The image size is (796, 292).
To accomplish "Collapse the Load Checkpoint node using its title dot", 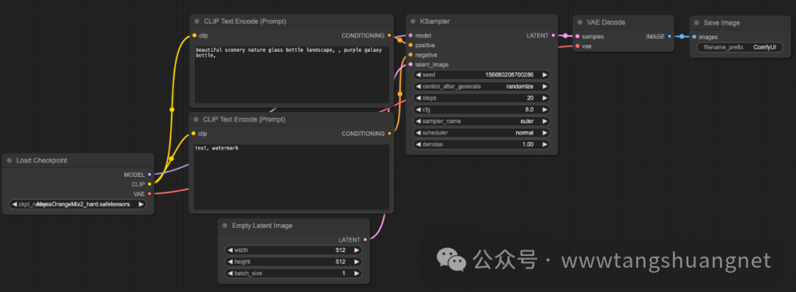I will coord(9,161).
